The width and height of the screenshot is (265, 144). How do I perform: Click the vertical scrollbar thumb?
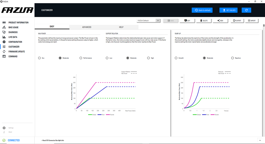(x=264, y=26)
